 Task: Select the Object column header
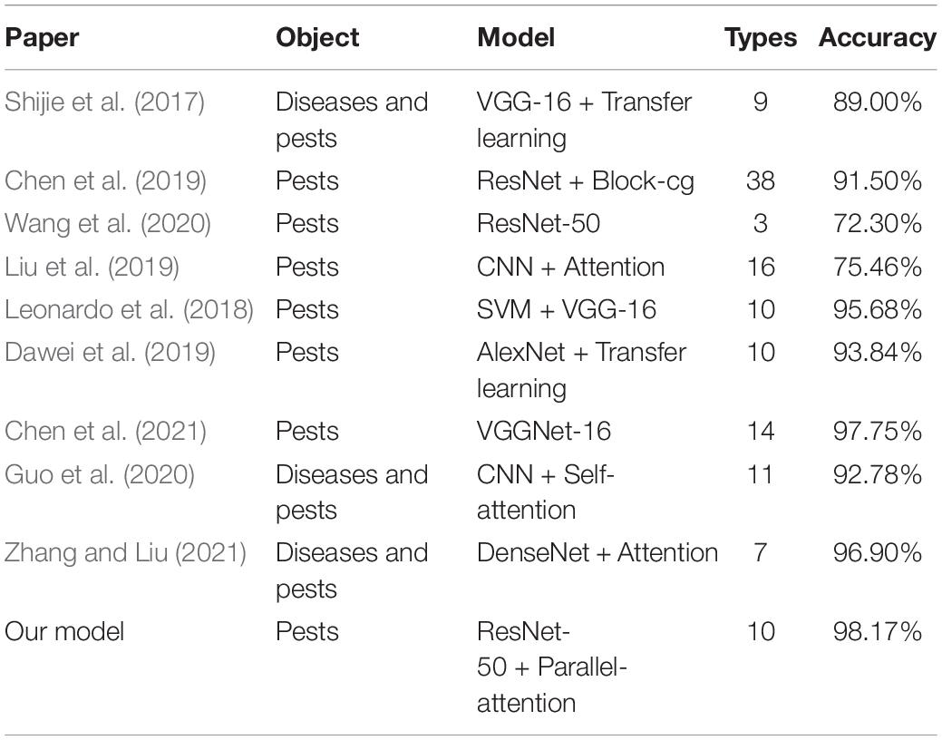317,38
